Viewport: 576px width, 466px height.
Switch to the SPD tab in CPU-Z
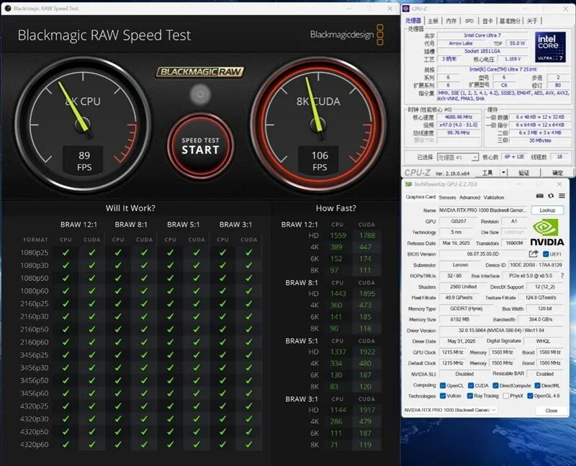coord(469,21)
